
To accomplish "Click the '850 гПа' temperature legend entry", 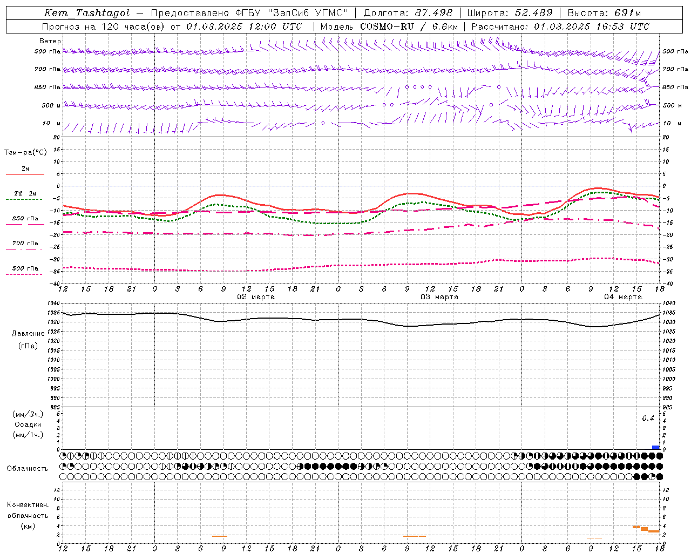I will (25, 219).
